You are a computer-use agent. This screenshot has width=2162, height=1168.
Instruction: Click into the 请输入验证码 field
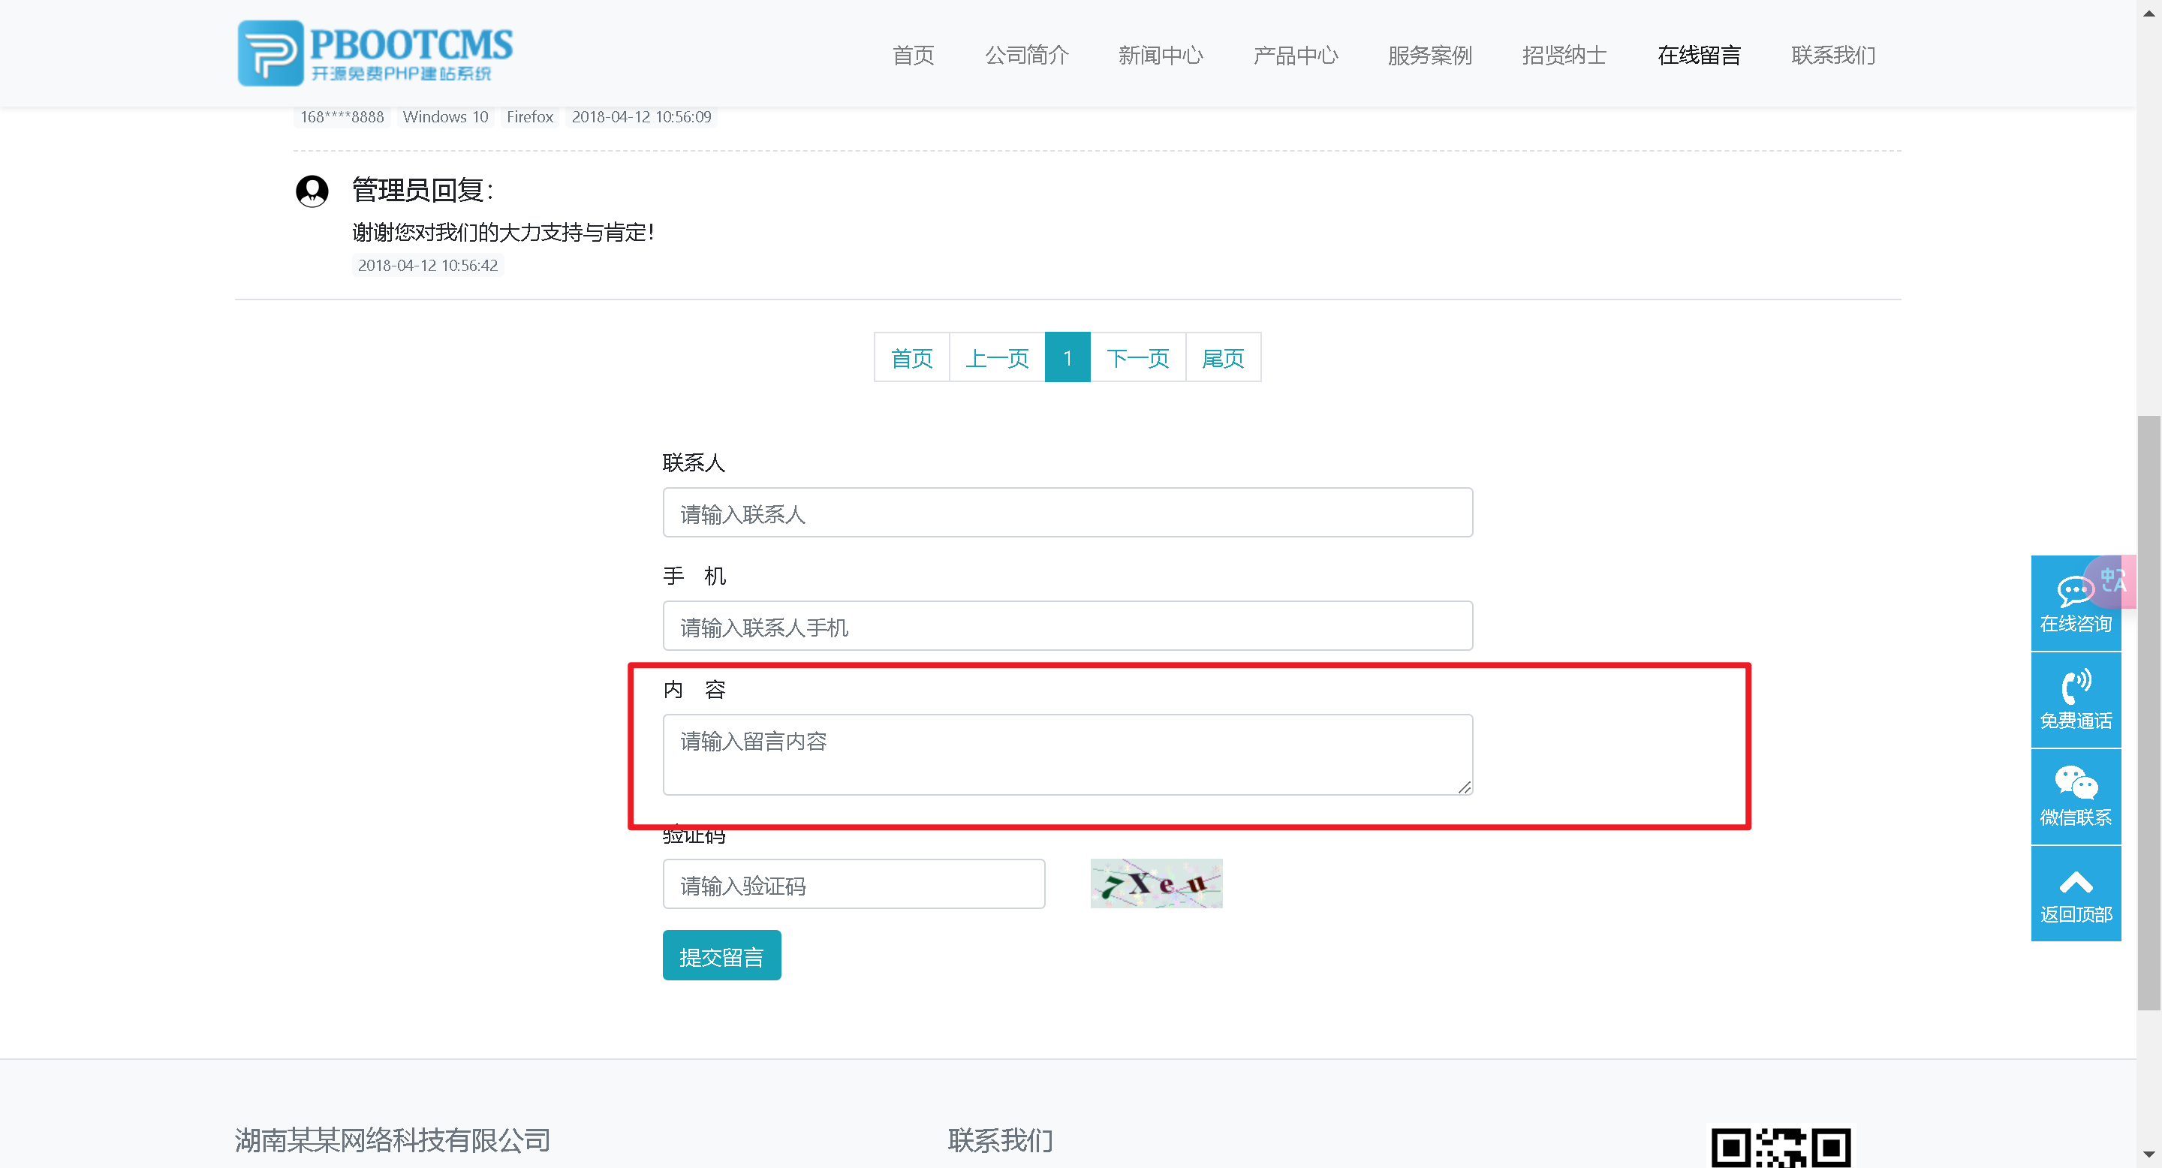point(853,884)
